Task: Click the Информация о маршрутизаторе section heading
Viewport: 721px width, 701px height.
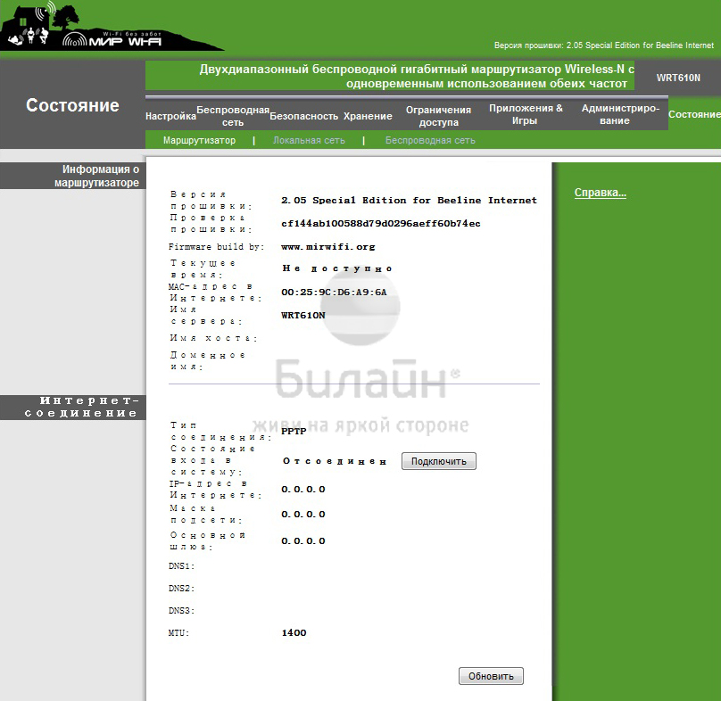Action: (x=96, y=176)
